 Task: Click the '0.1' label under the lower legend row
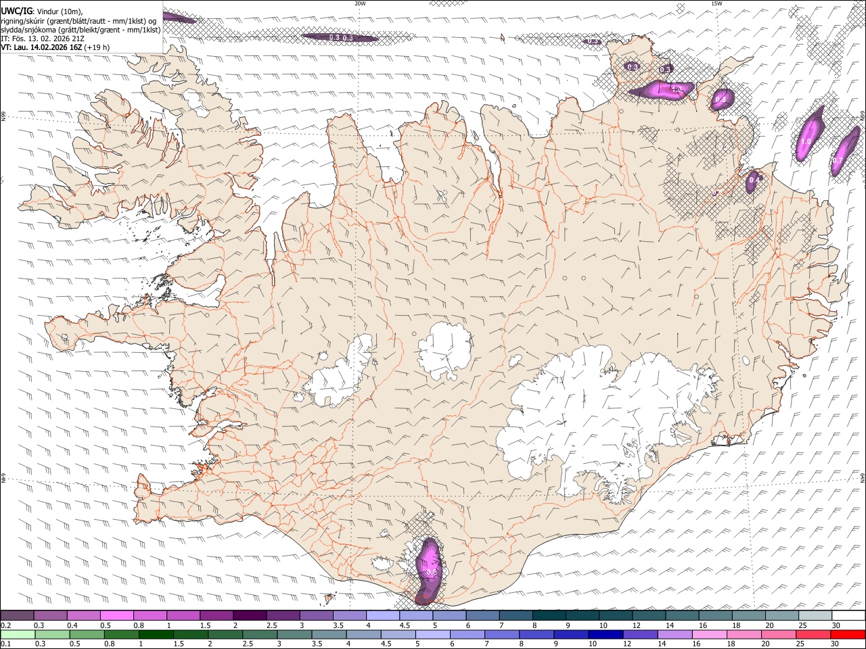[x=6, y=644]
